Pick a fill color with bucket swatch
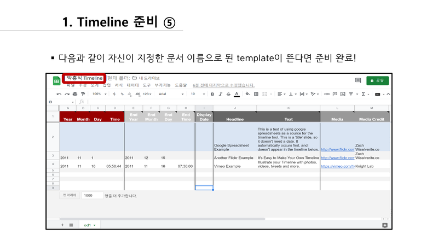Screen dimensions: 438x246 (247, 94)
